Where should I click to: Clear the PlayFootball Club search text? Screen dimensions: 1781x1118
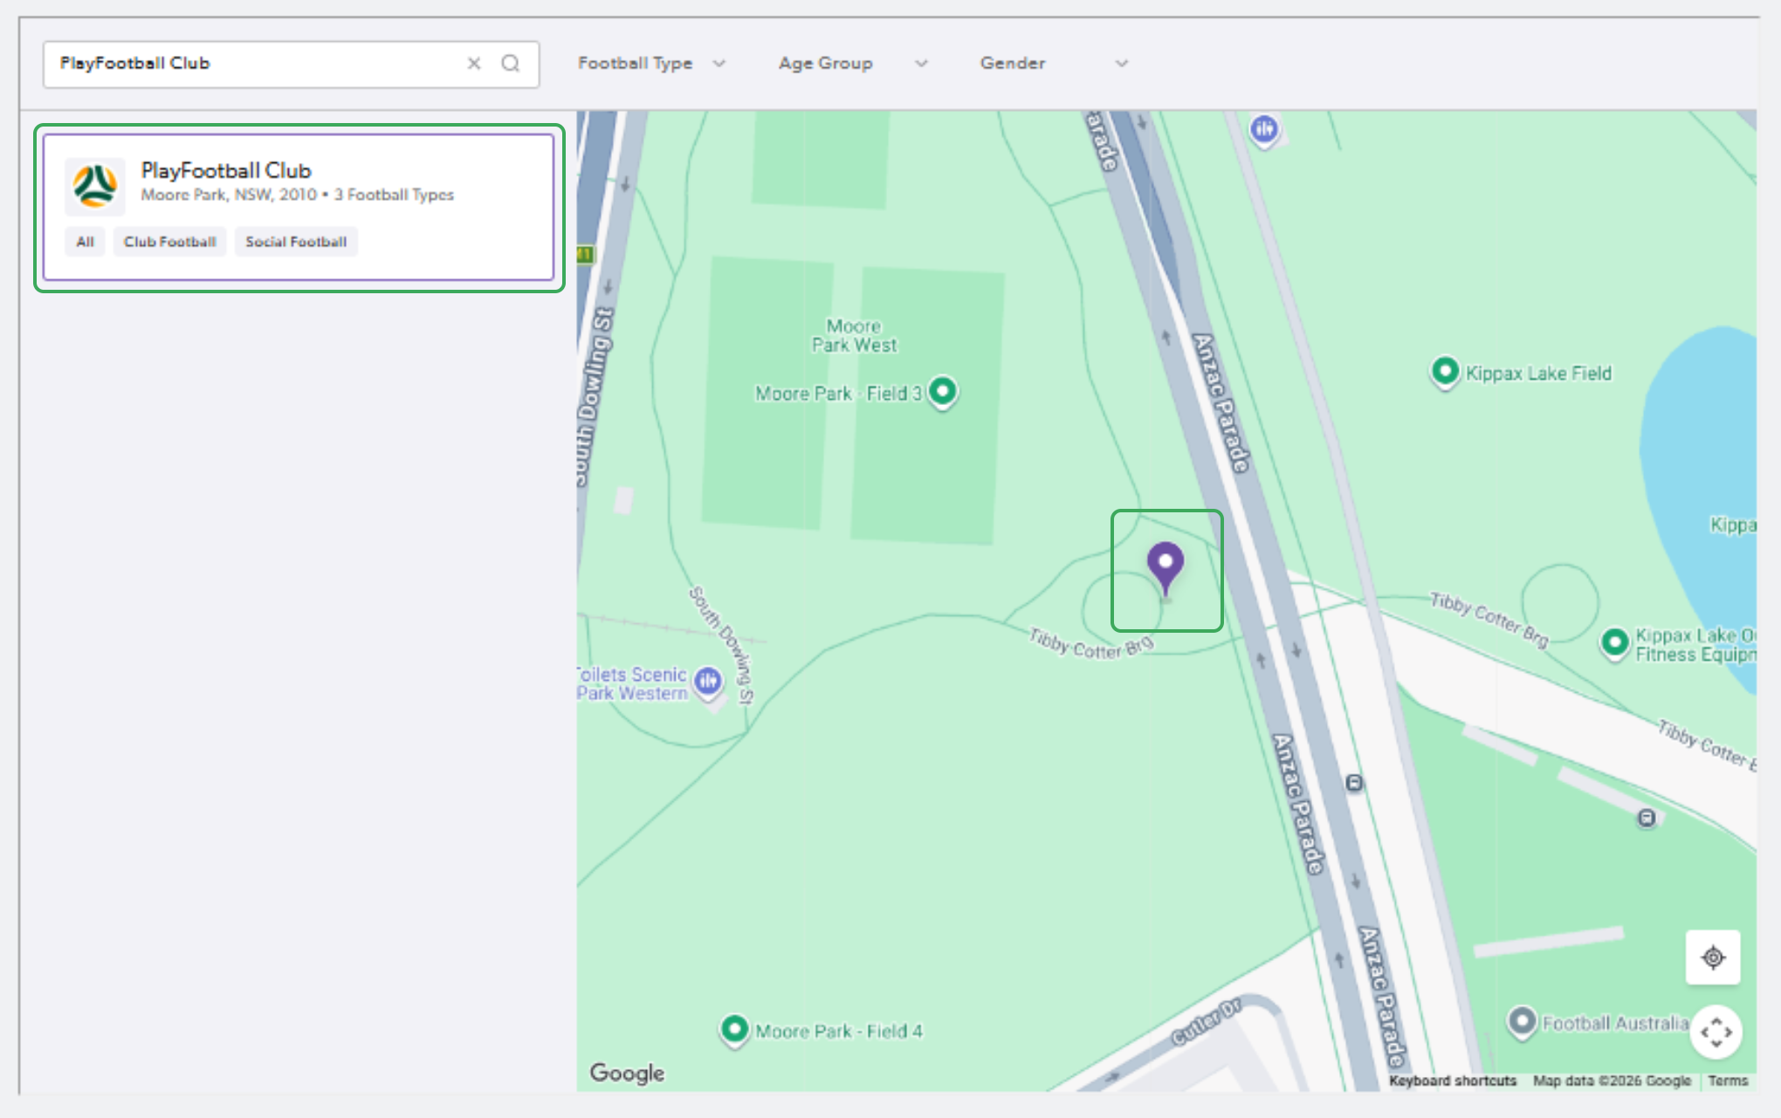474,63
